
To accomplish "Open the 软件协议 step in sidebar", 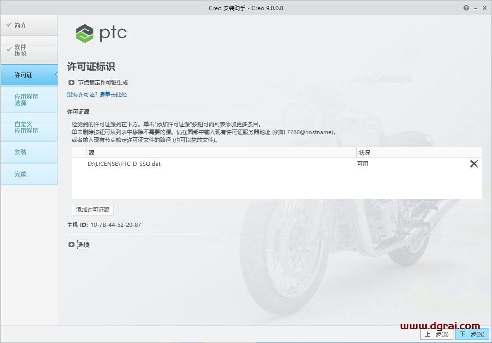I will 29,50.
